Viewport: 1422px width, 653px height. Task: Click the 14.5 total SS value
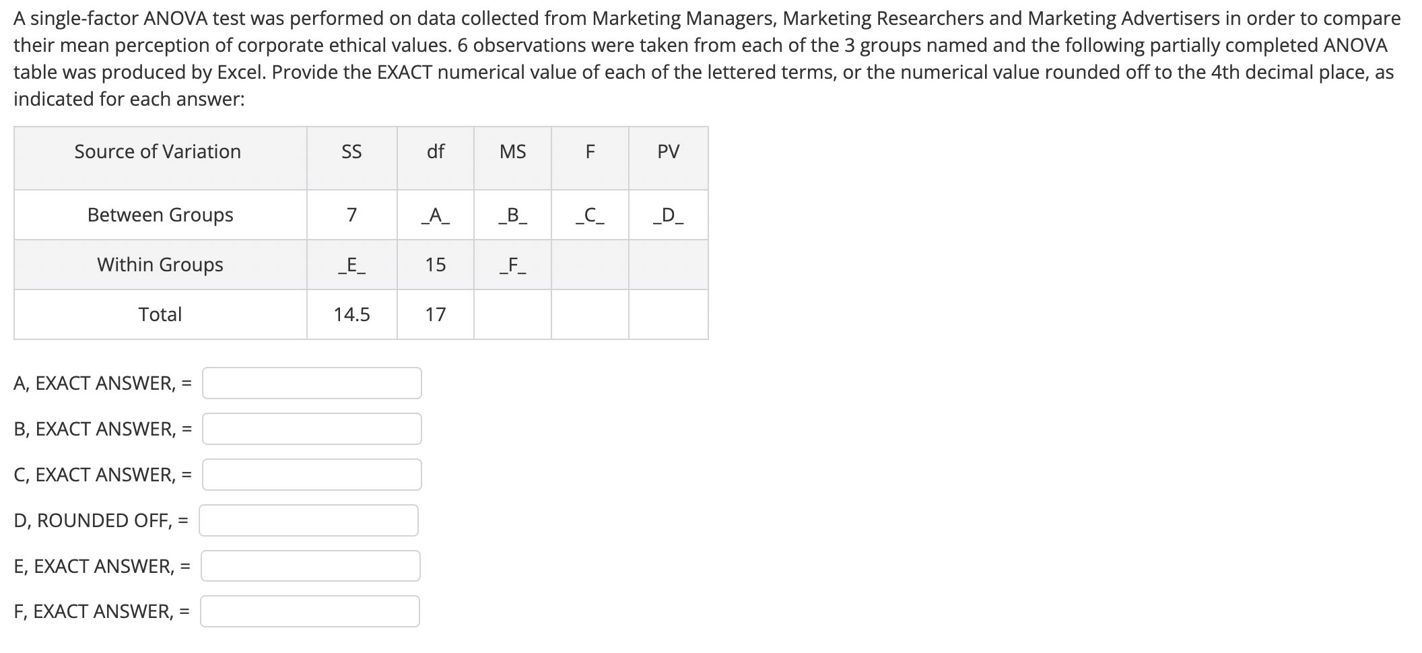coord(351,314)
